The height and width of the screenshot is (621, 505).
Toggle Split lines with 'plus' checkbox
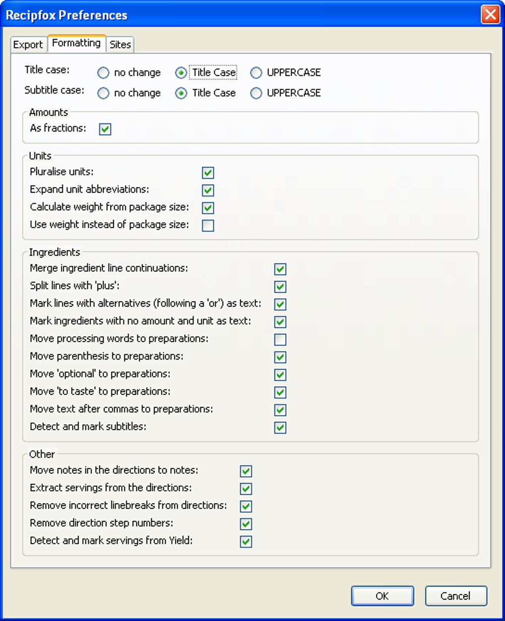[280, 287]
